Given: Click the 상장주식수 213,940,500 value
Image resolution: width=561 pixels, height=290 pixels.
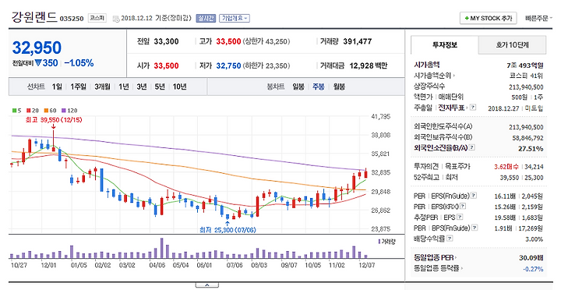Looking at the screenshot, I should 526,87.
